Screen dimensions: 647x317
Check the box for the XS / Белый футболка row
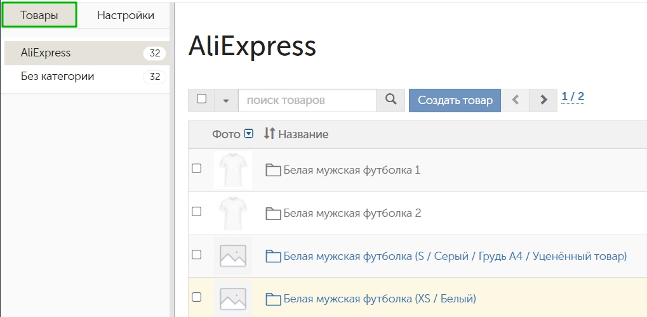pos(197,297)
